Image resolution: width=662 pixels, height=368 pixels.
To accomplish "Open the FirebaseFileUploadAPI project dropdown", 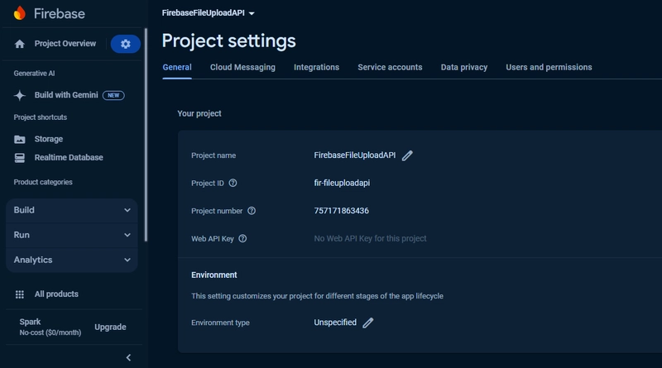I will pyautogui.click(x=209, y=13).
